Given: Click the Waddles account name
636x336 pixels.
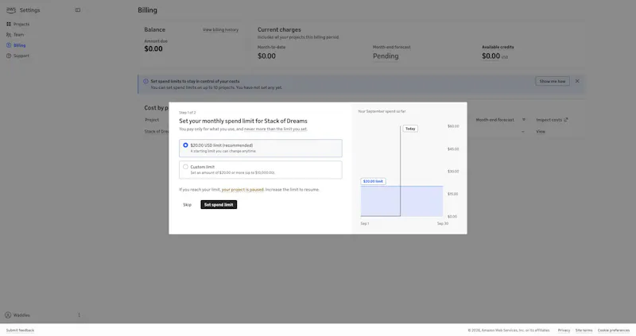Looking at the screenshot, I should [x=21, y=315].
